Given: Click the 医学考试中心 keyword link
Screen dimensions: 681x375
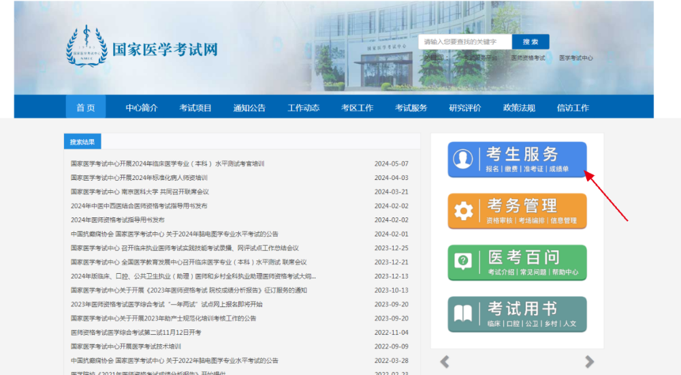Looking at the screenshot, I should 575,58.
